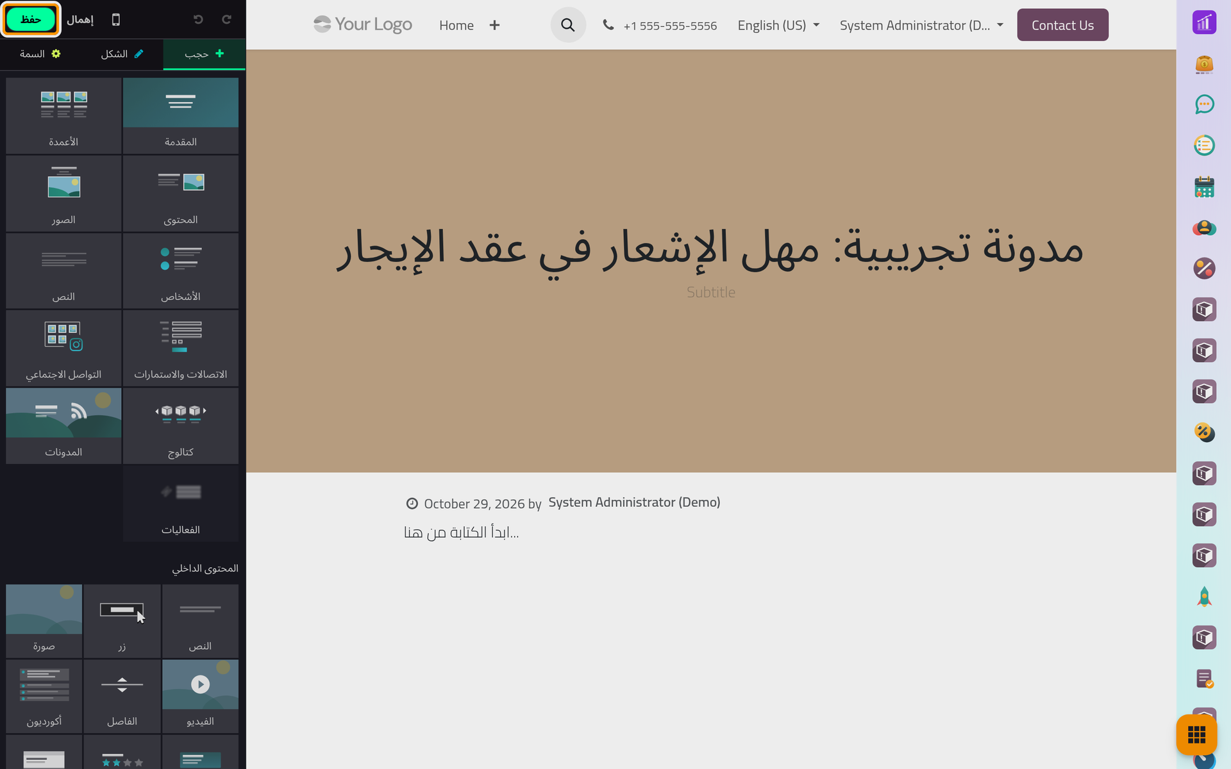Screen dimensions: 1231x769
Task: Pick the زر button inner content block
Action: pyautogui.click(x=122, y=621)
